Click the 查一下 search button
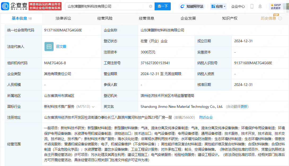 (x=163, y=6)
